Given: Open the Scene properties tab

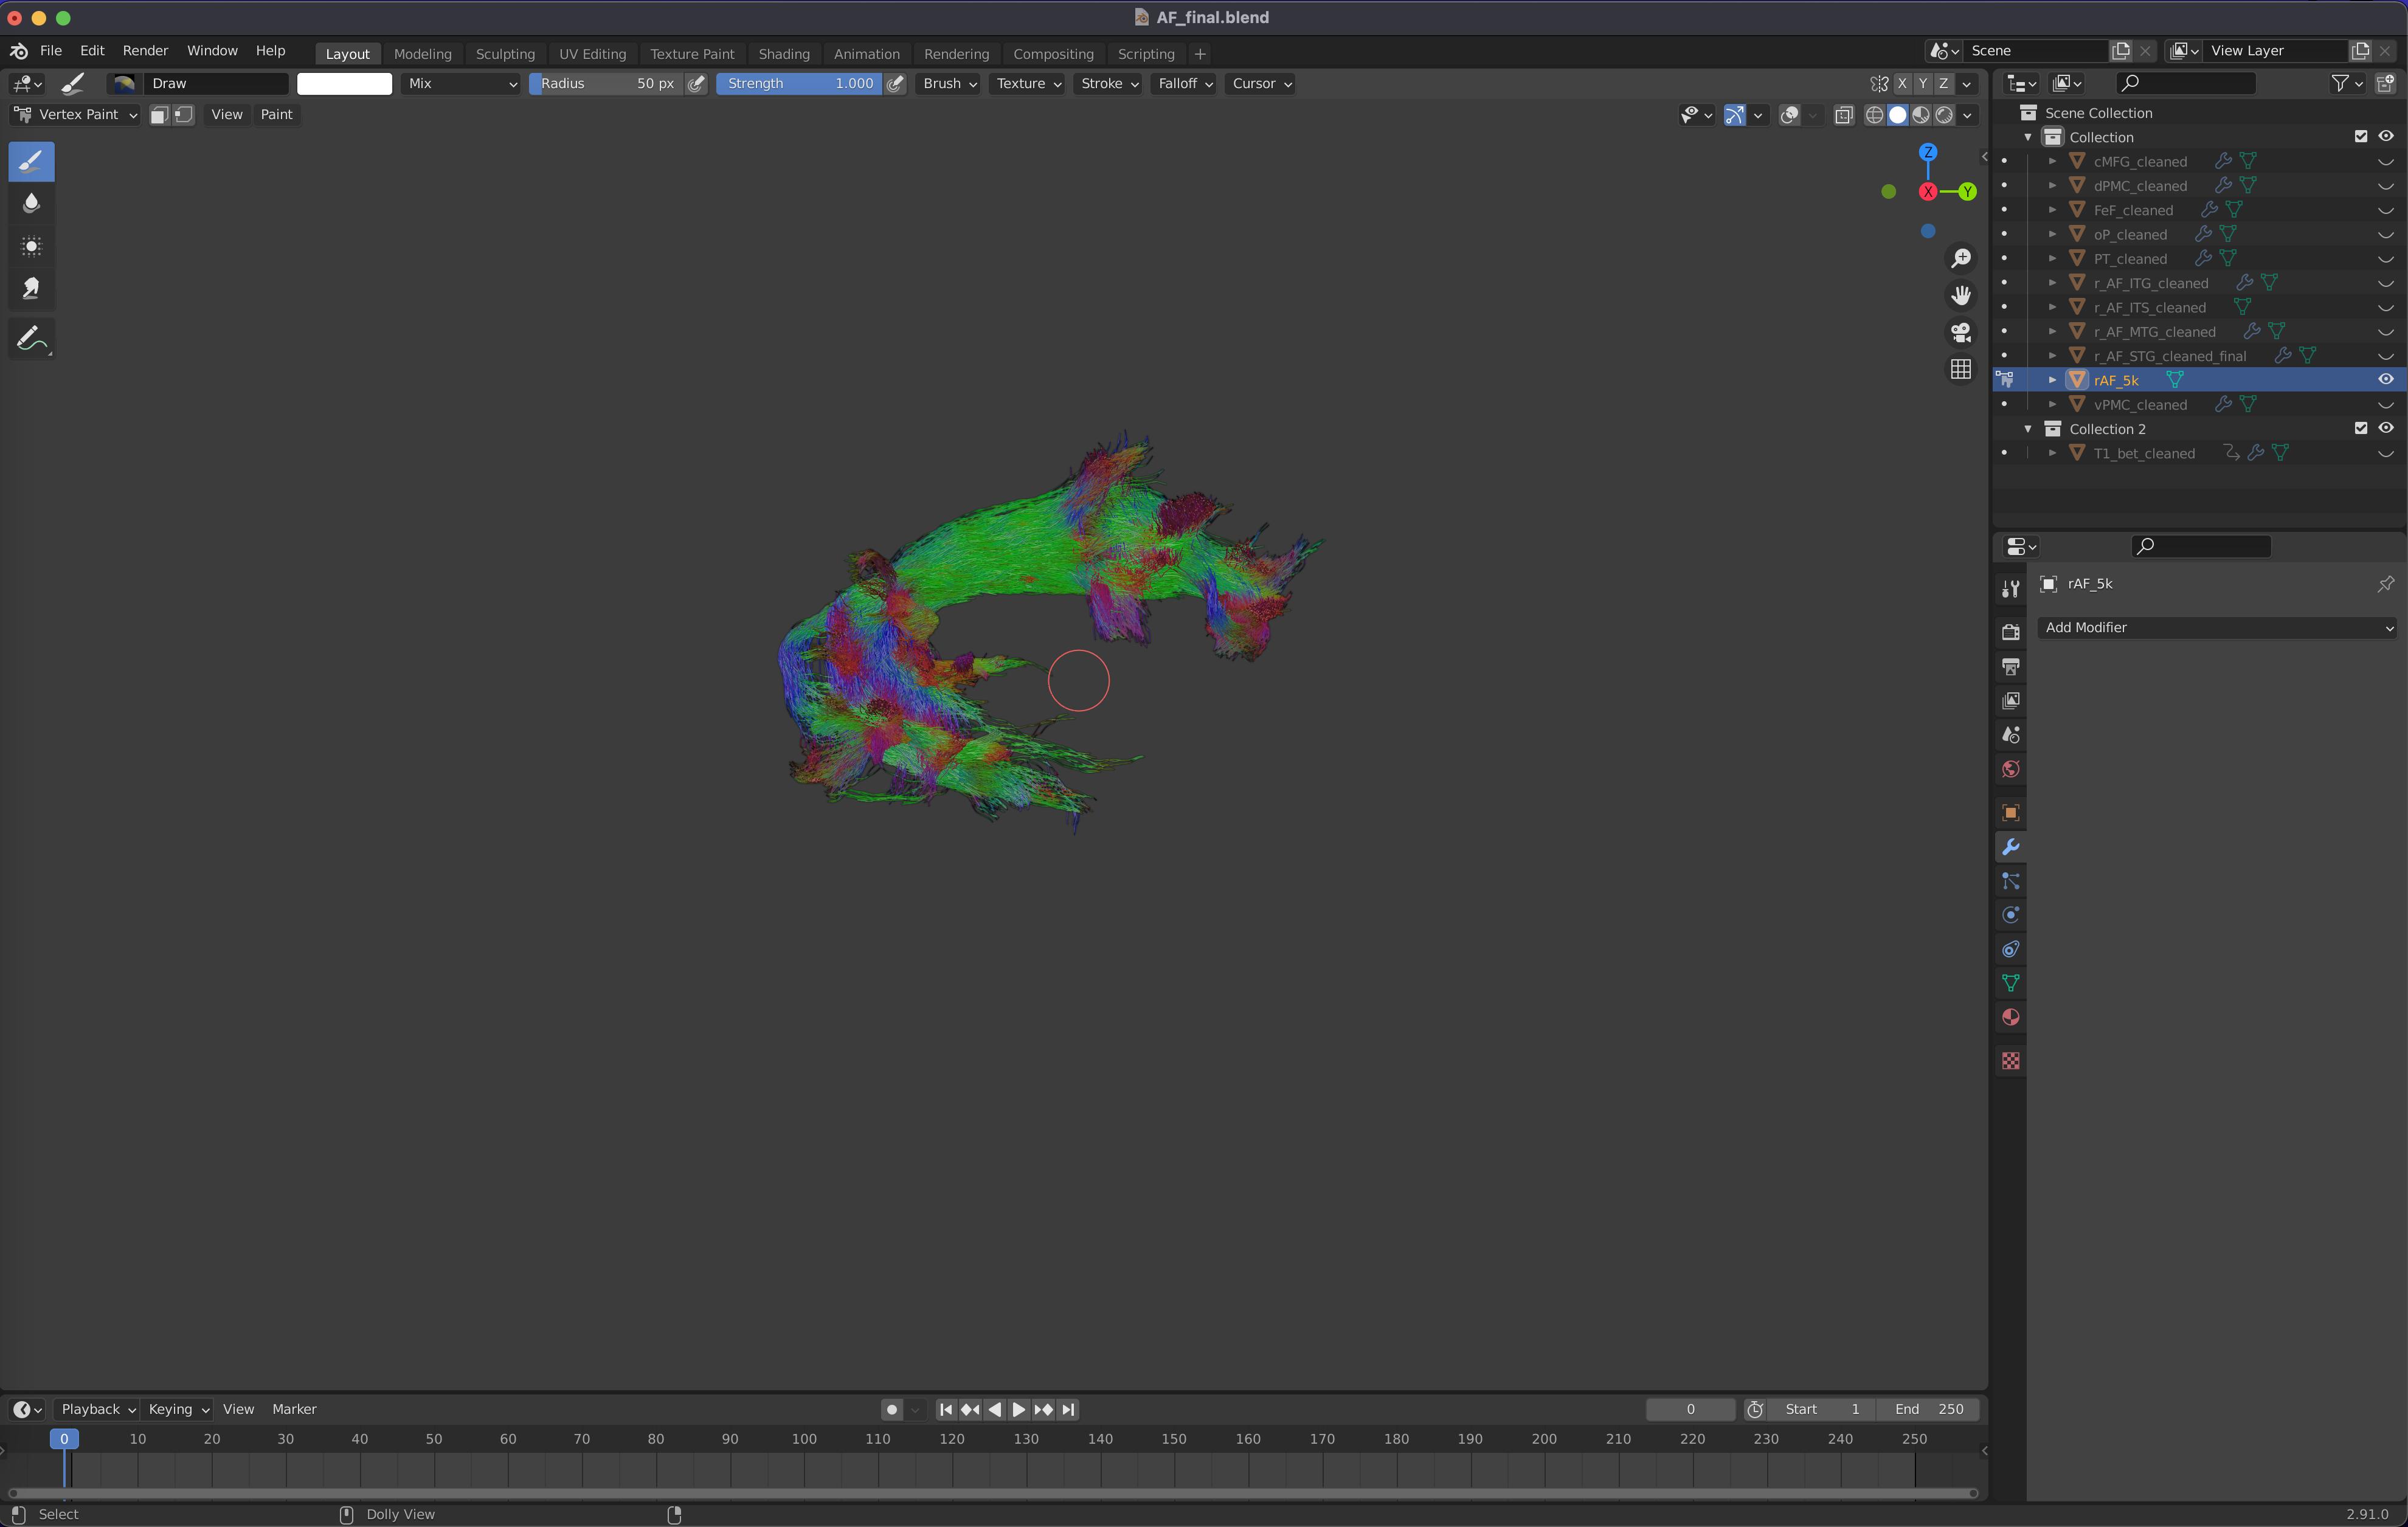Looking at the screenshot, I should (2010, 735).
